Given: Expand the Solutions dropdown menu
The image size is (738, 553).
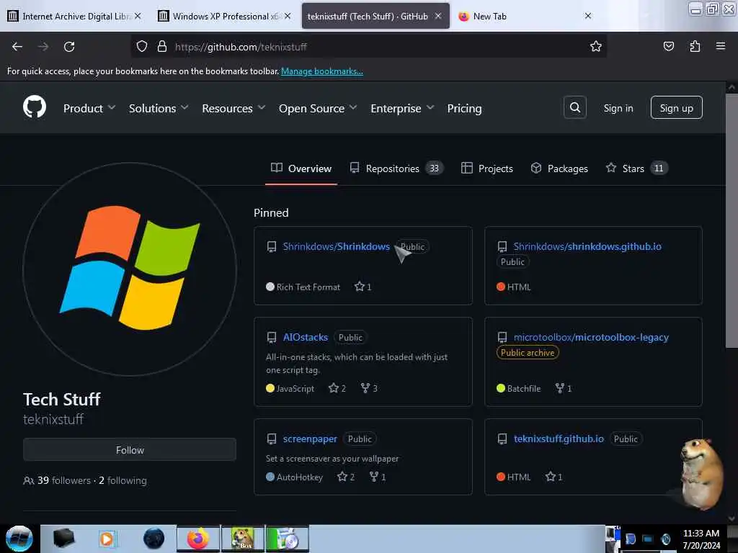Looking at the screenshot, I should pyautogui.click(x=159, y=109).
